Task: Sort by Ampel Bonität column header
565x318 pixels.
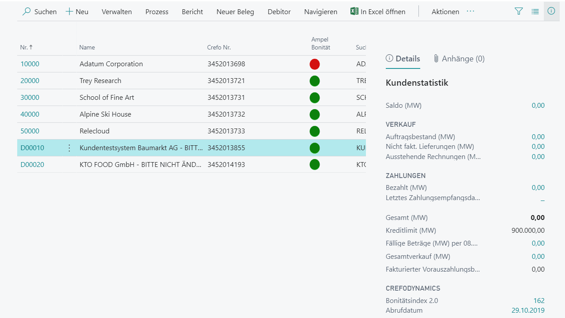Action: click(320, 43)
